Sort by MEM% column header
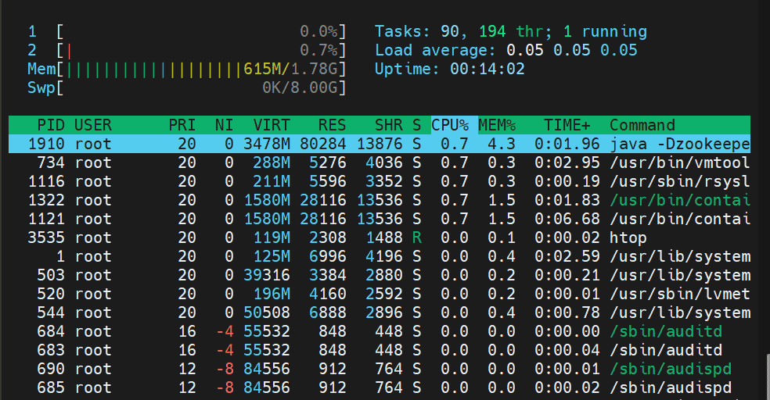Image resolution: width=770 pixels, height=400 pixels. [497, 125]
